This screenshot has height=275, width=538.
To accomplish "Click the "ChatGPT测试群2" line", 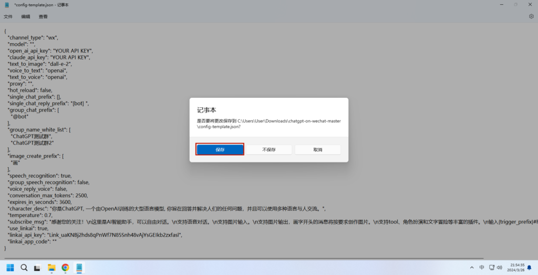I will coord(32,143).
